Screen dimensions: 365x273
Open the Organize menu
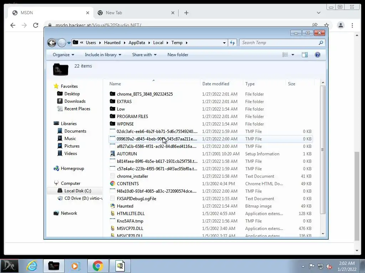click(63, 55)
